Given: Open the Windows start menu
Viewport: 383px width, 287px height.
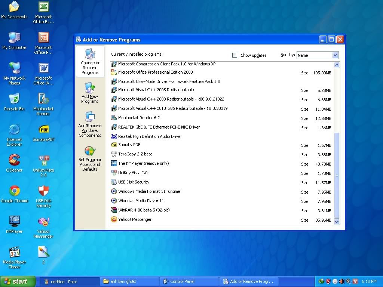Looking at the screenshot, I should coord(18,281).
